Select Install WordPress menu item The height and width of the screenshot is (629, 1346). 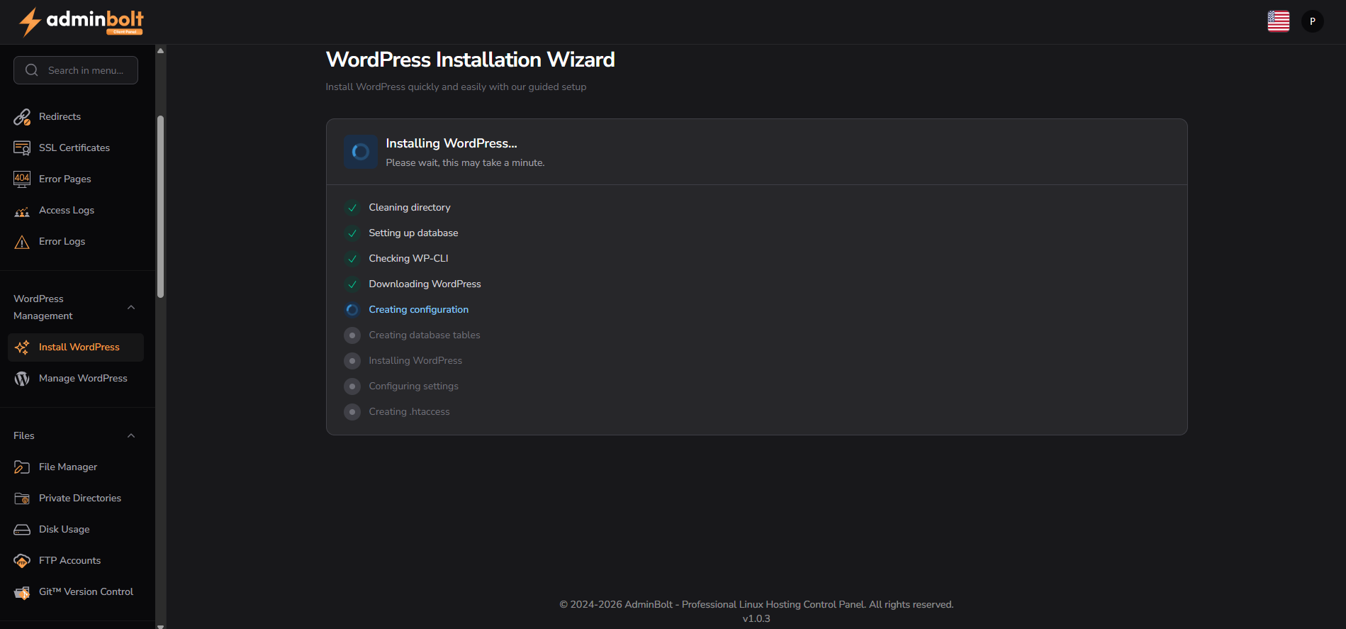pos(76,347)
